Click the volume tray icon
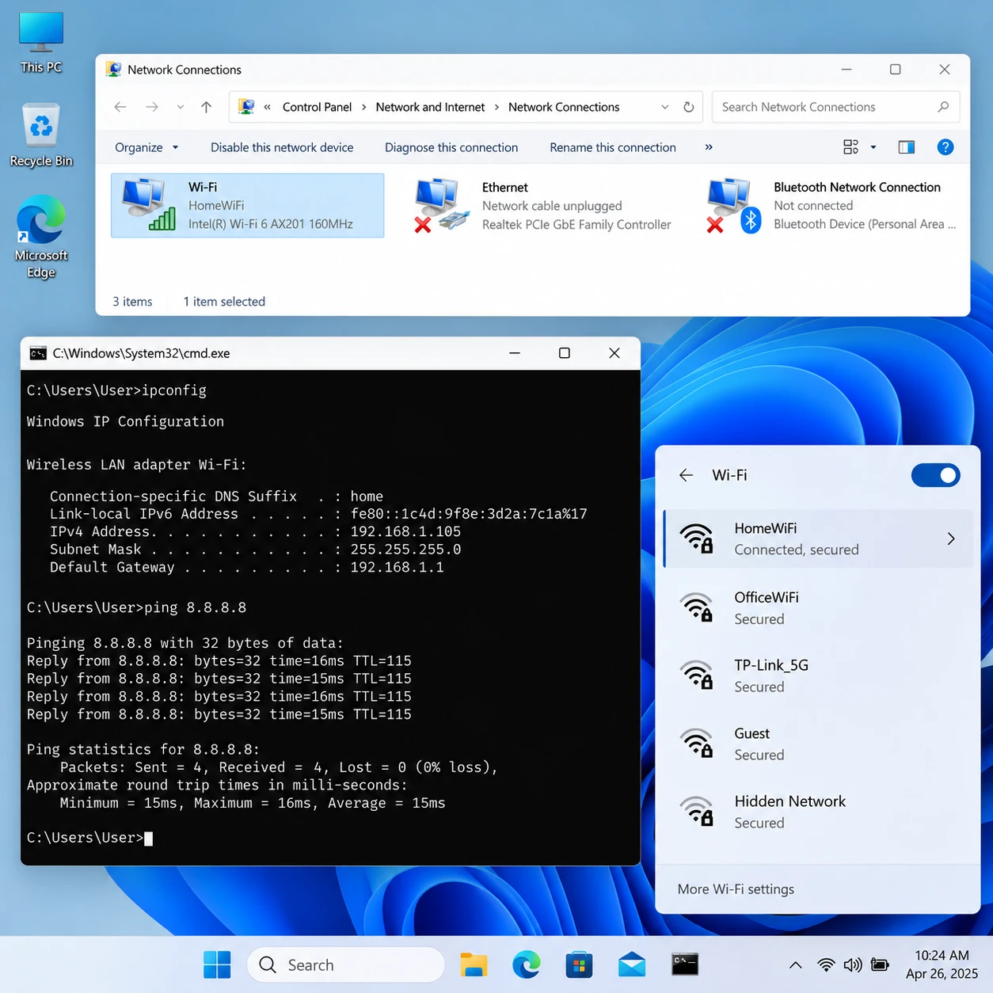 [x=853, y=964]
